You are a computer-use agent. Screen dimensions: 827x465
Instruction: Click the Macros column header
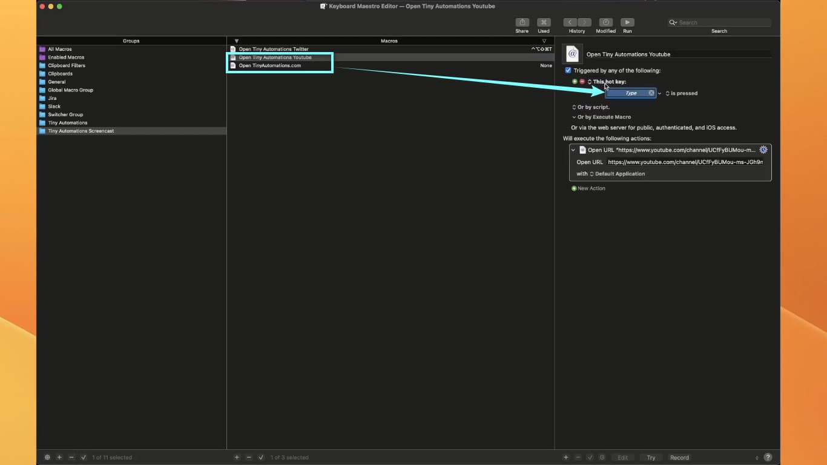coord(389,41)
